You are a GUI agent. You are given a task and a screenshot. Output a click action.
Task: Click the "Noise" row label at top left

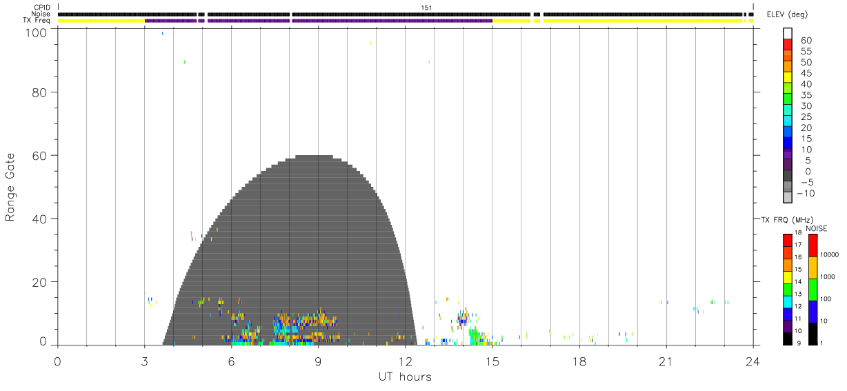click(41, 14)
